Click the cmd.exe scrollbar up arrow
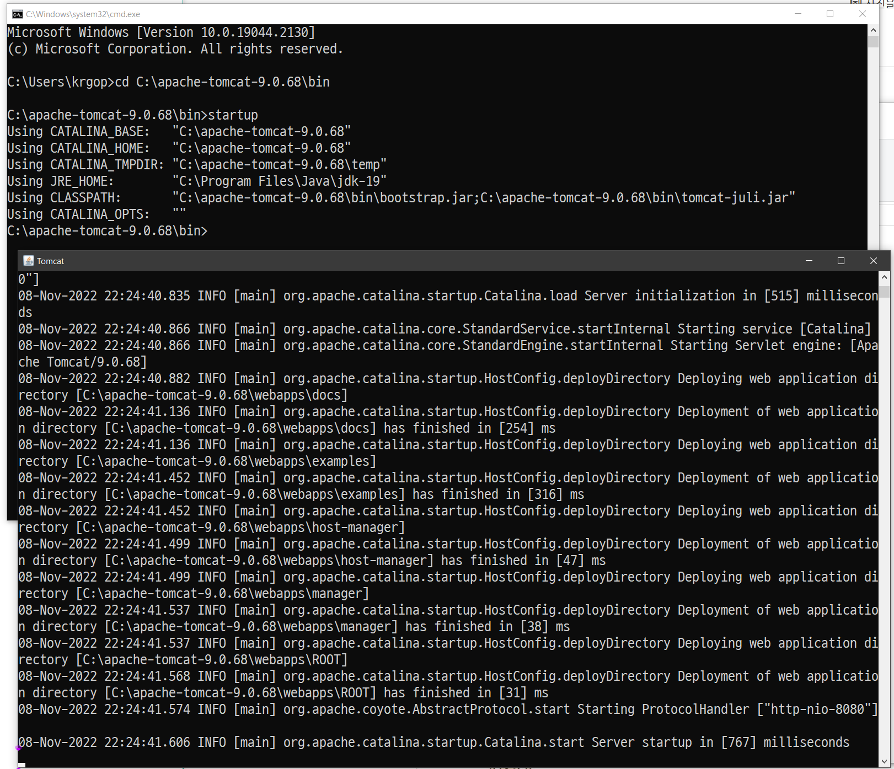The width and height of the screenshot is (894, 769). pyautogui.click(x=873, y=30)
